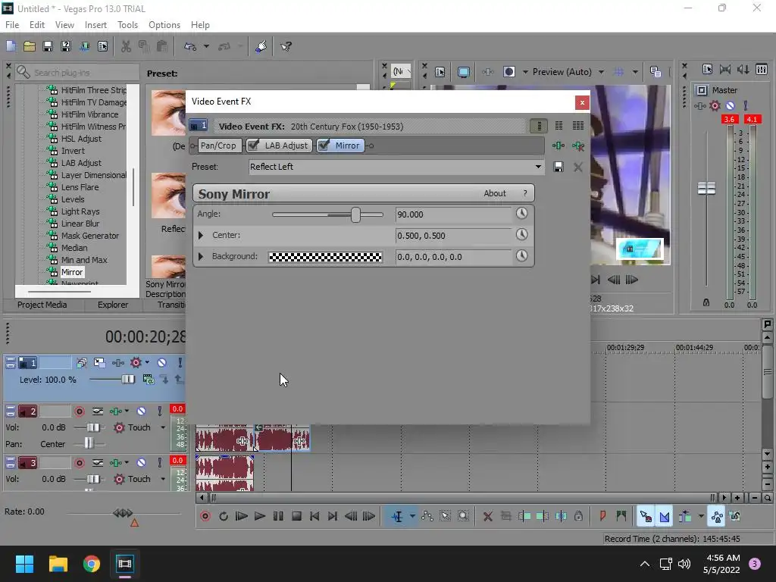The height and width of the screenshot is (582, 776).
Task: Mute the Master bus
Action: coord(730,105)
